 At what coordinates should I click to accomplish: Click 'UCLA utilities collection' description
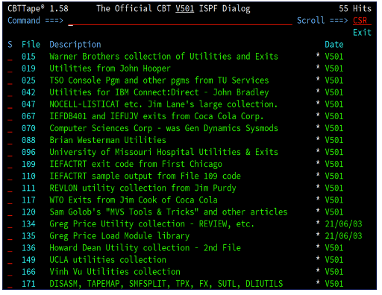pos(107,259)
